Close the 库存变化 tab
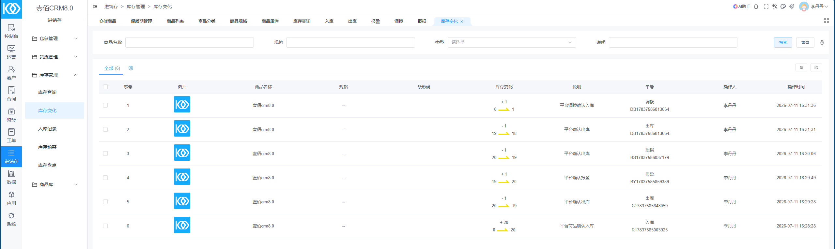This screenshot has width=835, height=249. (x=462, y=22)
